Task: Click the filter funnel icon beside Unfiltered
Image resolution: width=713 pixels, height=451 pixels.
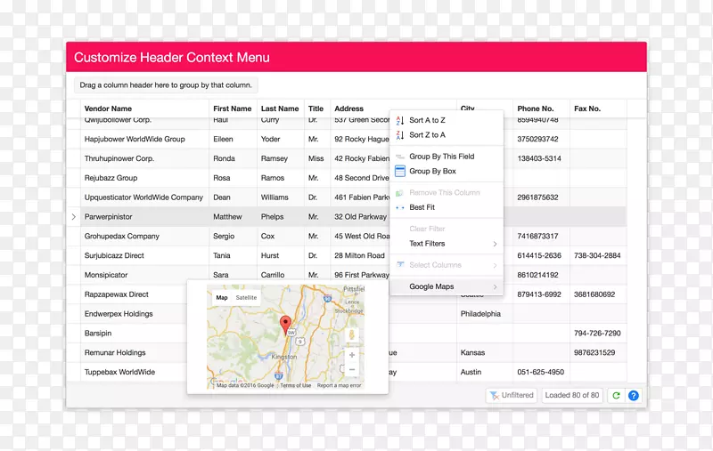Action: tap(495, 396)
